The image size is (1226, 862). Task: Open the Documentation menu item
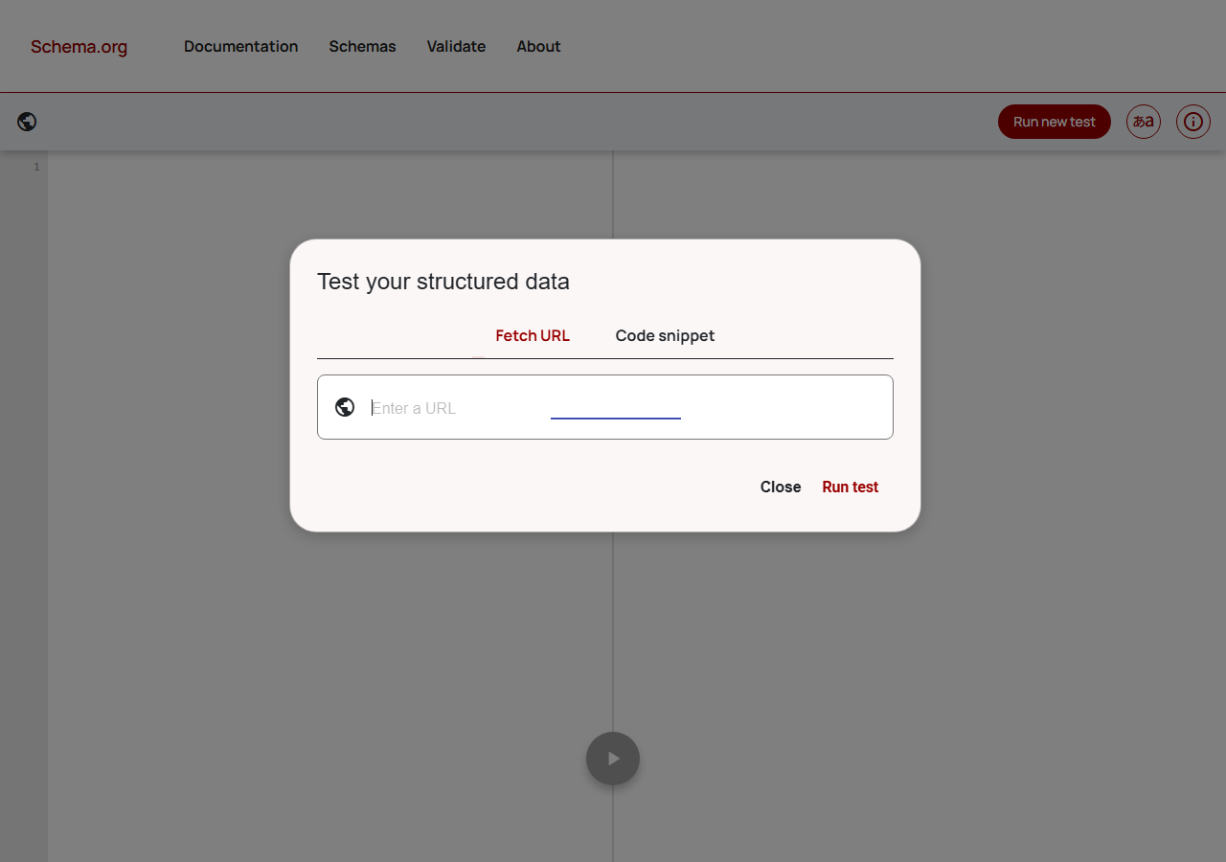coord(240,46)
